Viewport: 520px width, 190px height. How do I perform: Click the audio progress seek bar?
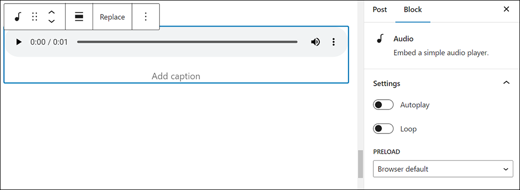[x=187, y=42]
